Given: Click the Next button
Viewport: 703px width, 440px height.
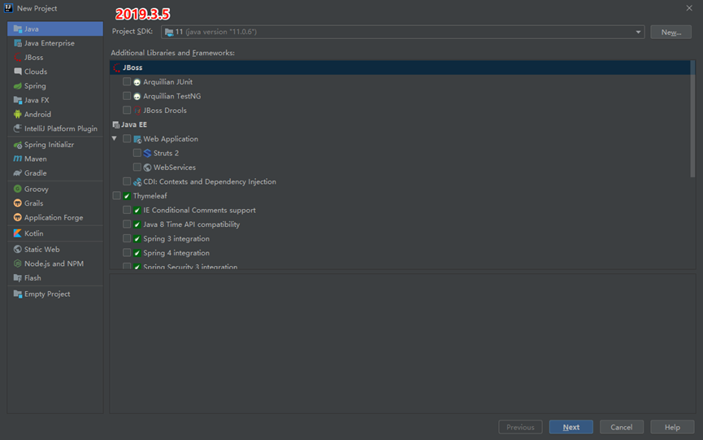Looking at the screenshot, I should point(571,427).
